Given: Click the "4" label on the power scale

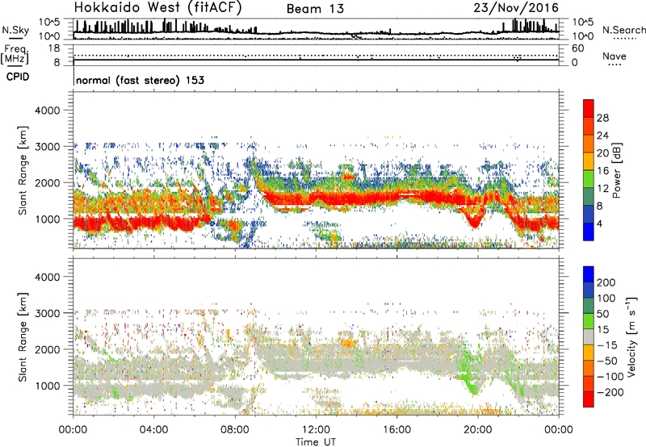Looking at the screenshot, I should point(599,223).
